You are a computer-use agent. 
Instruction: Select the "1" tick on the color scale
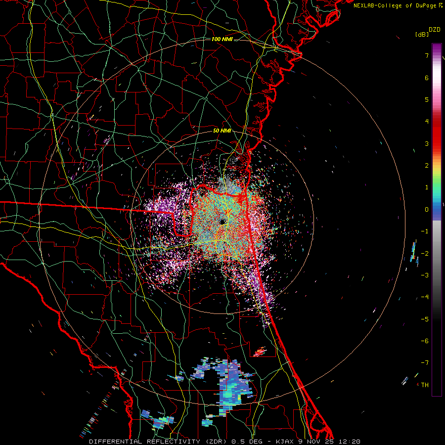(427, 187)
